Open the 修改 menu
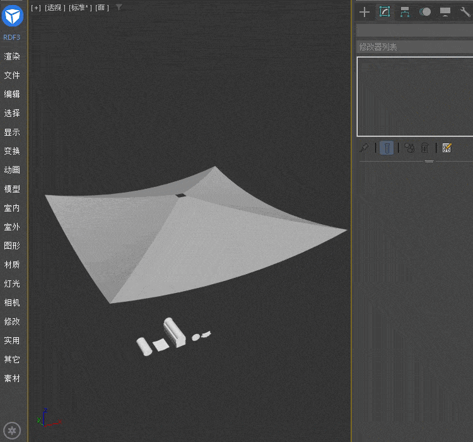 point(12,322)
